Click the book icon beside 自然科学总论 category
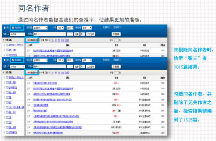The width and height of the screenshot is (216, 141). point(7,132)
